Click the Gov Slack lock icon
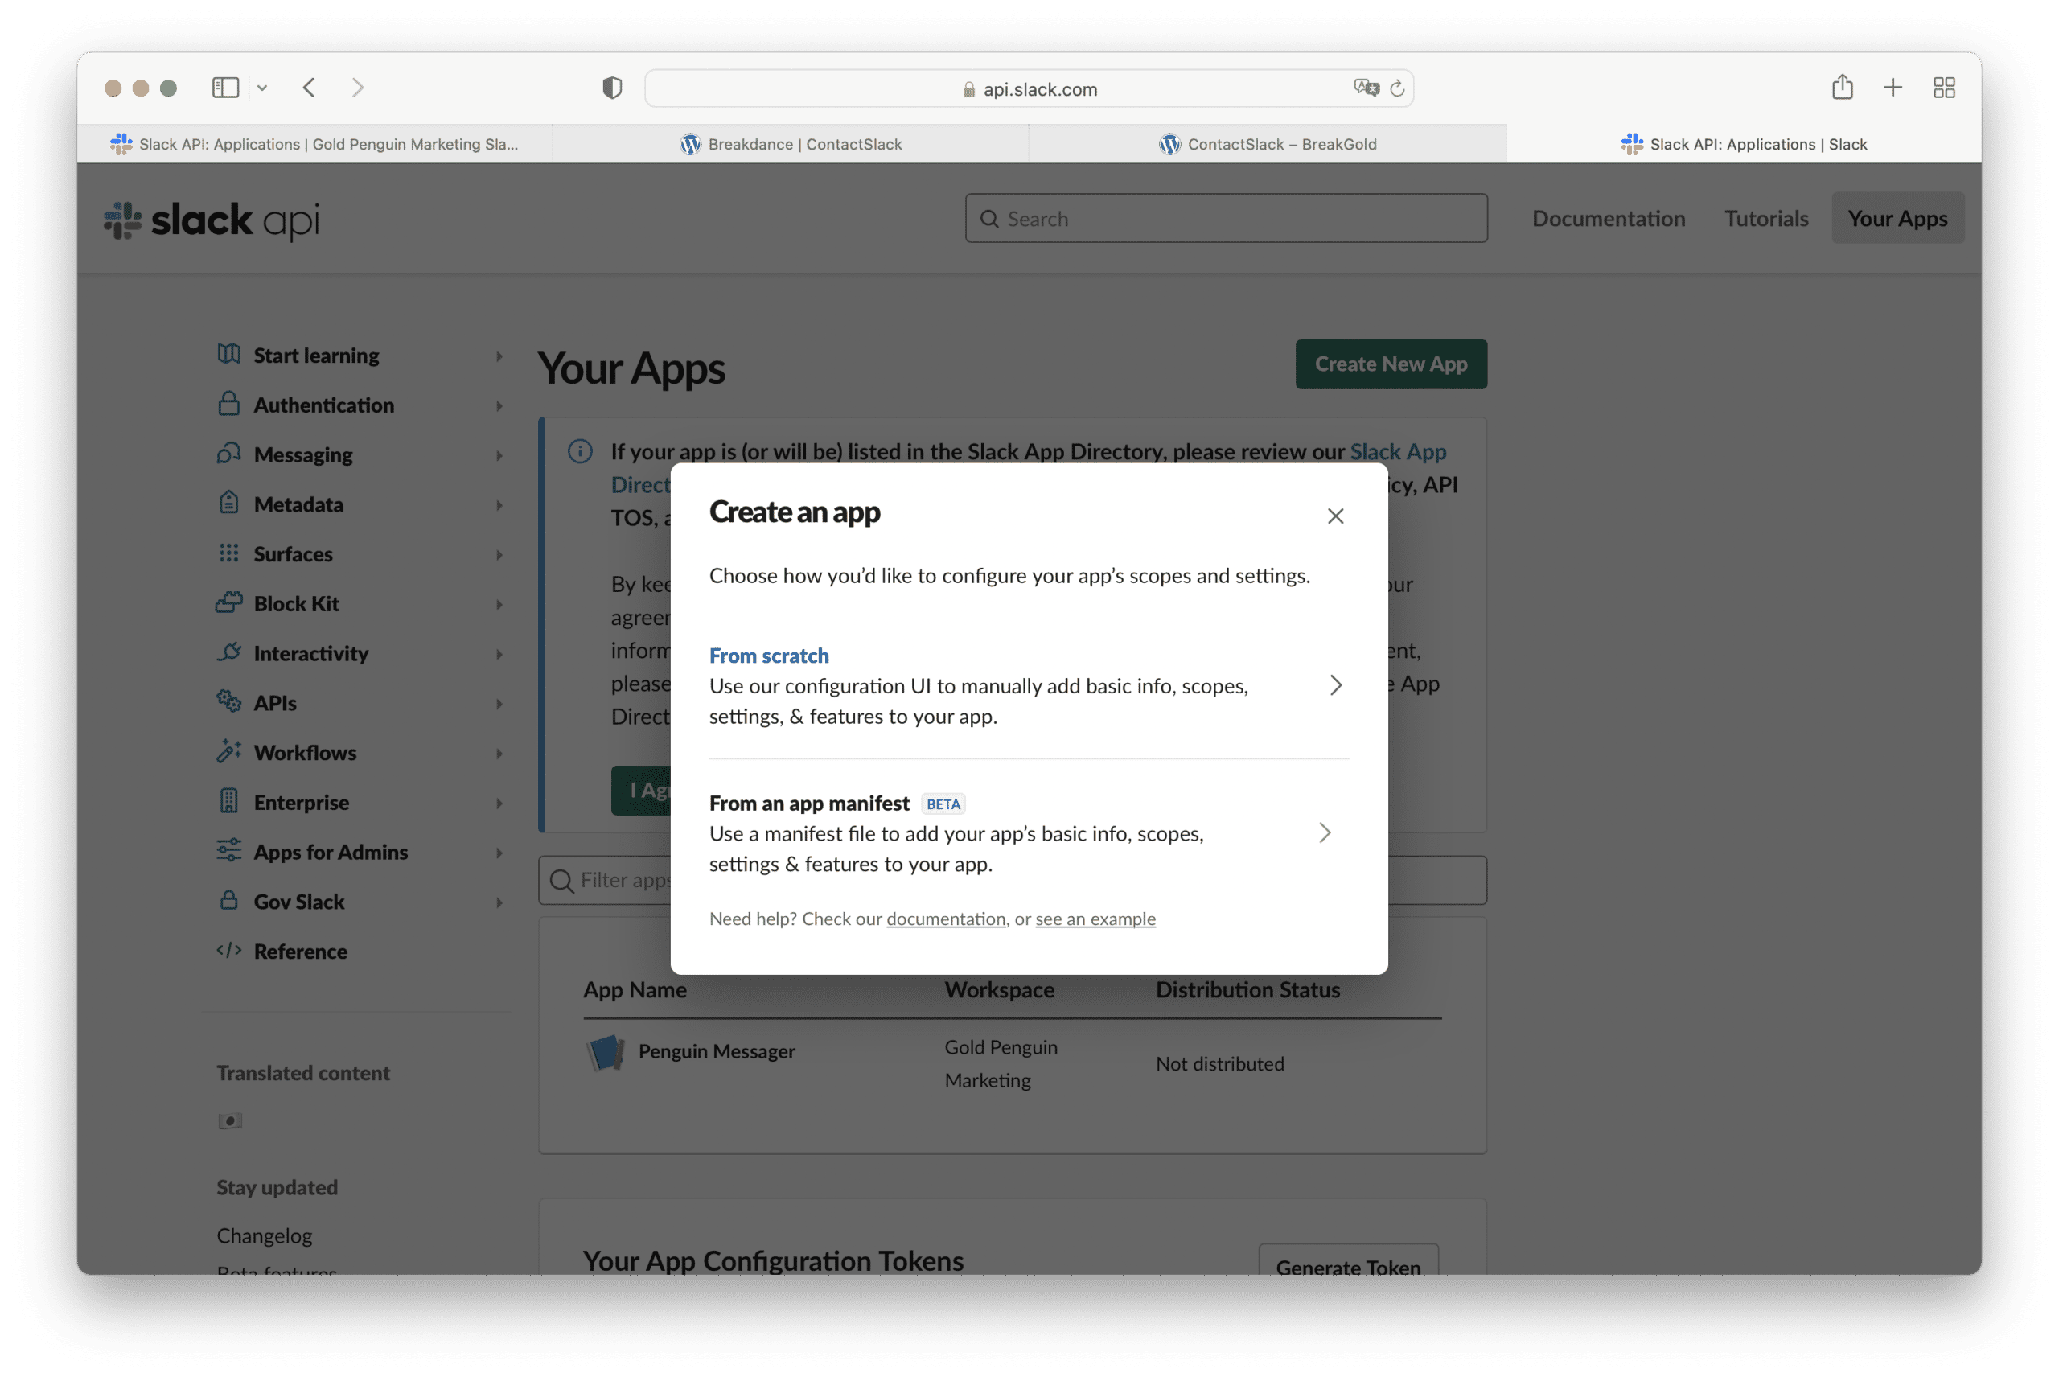The width and height of the screenshot is (2059, 1377). (229, 900)
